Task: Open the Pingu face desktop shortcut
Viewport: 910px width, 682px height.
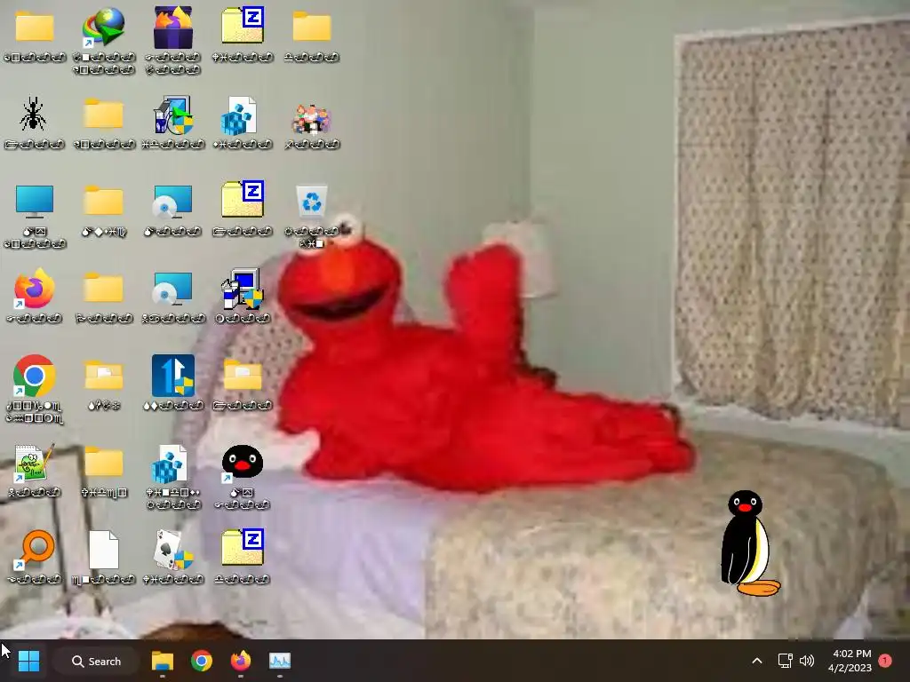Action: pos(243,463)
